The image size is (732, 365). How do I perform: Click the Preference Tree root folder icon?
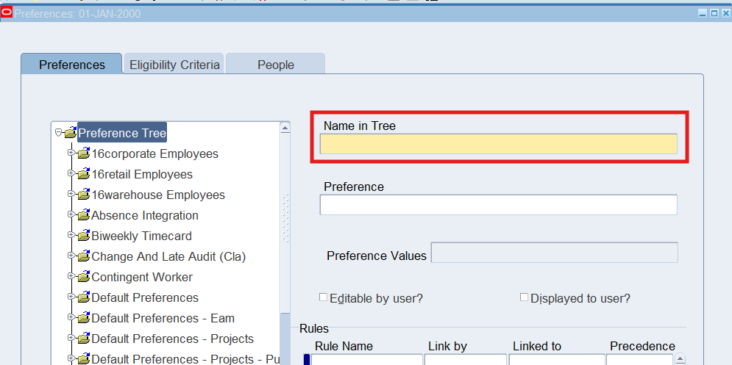pyautogui.click(x=71, y=133)
